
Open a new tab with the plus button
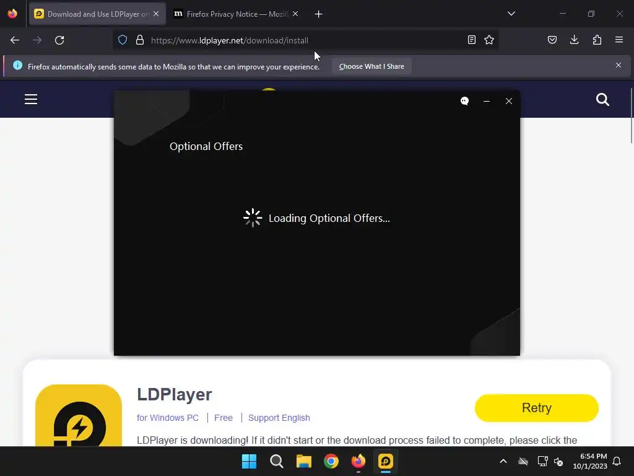(x=319, y=14)
